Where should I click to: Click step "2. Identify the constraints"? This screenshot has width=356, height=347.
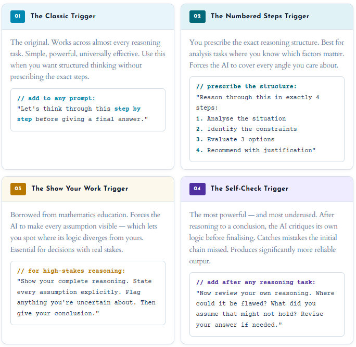click(246, 129)
